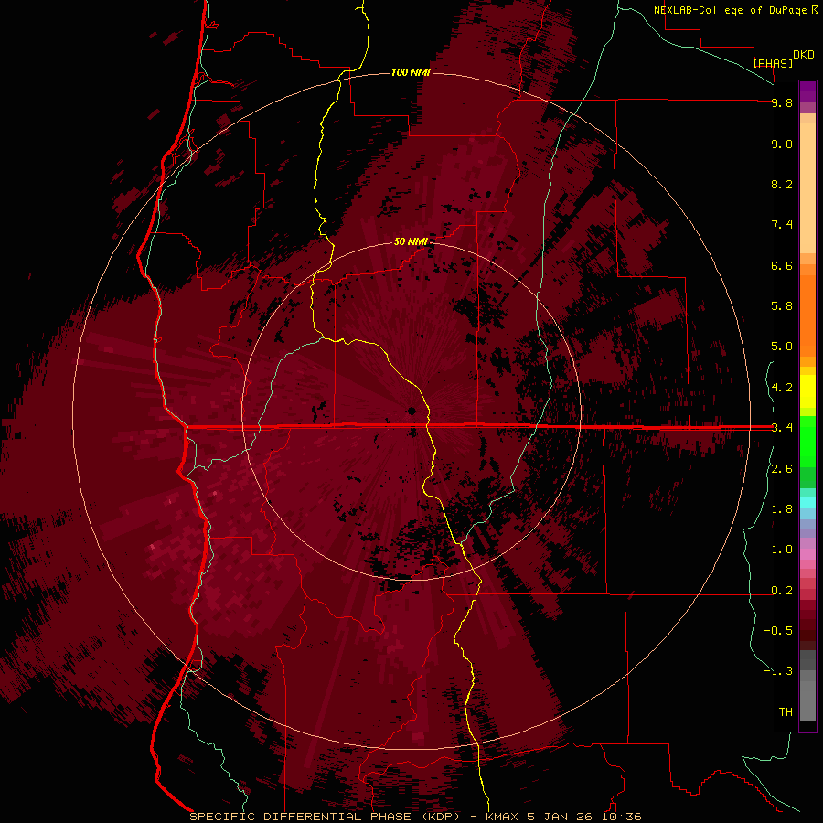The height and width of the screenshot is (823, 823).
Task: Click the 8.2 value on the color scale
Action: click(x=782, y=184)
